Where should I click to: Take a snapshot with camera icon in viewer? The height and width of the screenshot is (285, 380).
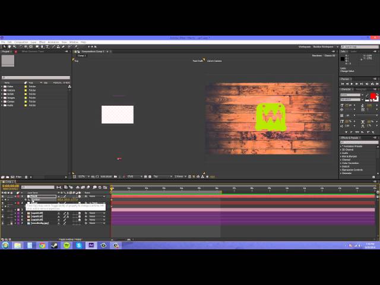(x=115, y=177)
